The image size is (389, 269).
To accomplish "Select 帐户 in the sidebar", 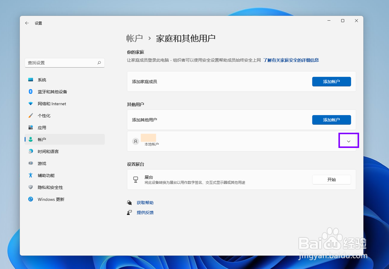I will (x=65, y=140).
